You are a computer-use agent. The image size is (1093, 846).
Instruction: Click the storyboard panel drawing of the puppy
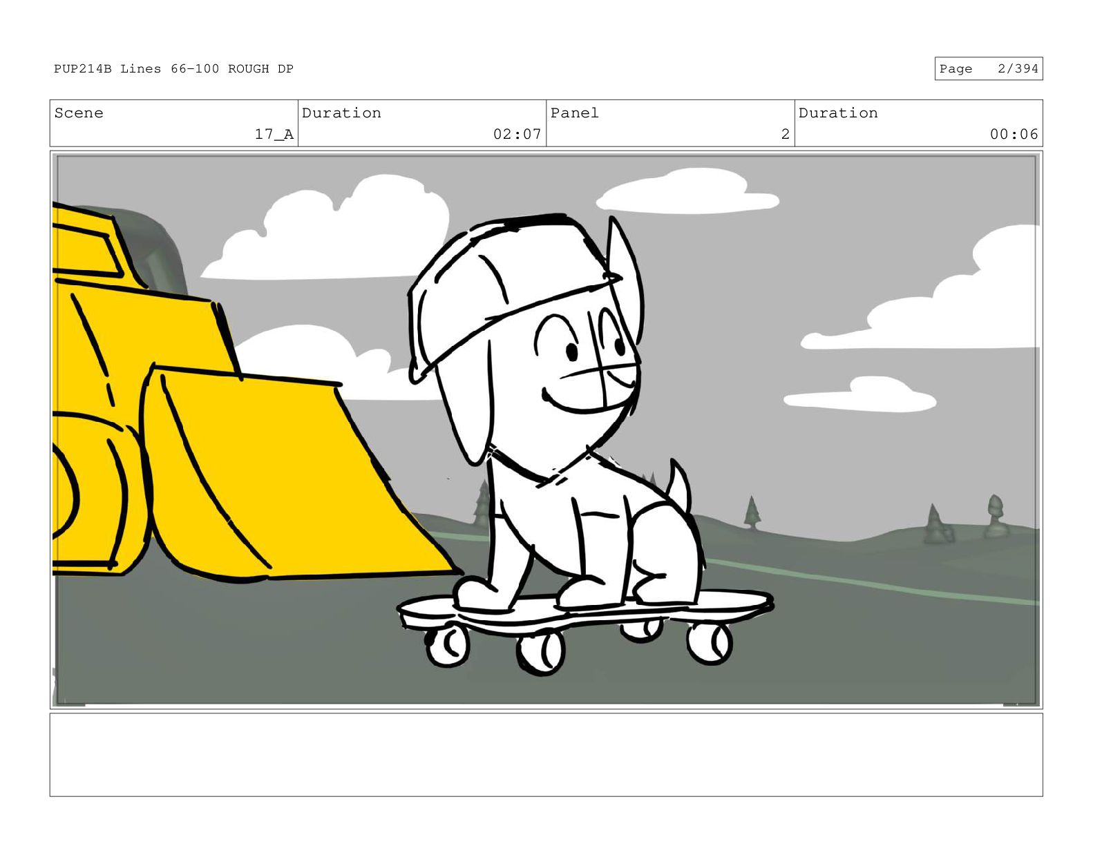[x=546, y=430]
